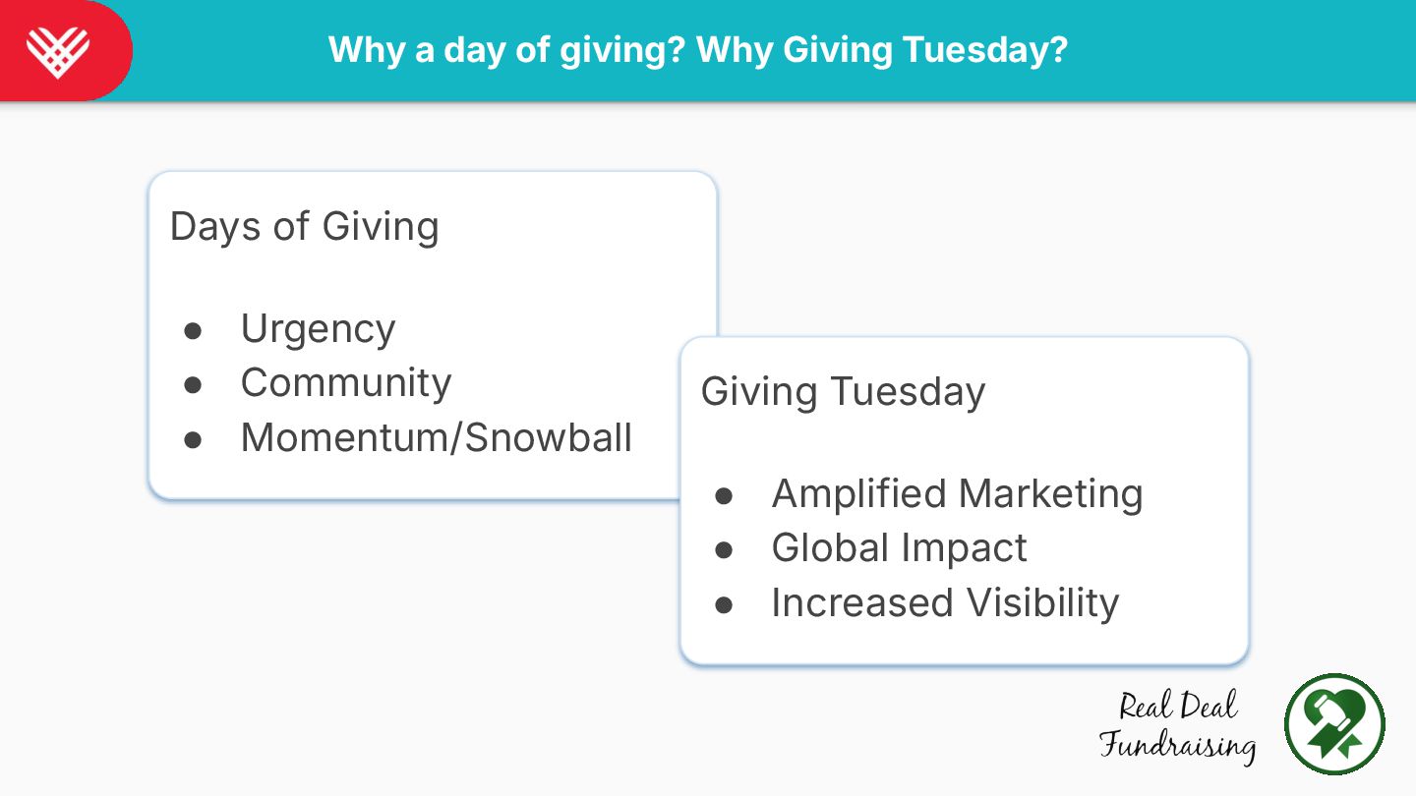
Task: Click the Real Deal Fundraising script text
Action: coord(1177,727)
